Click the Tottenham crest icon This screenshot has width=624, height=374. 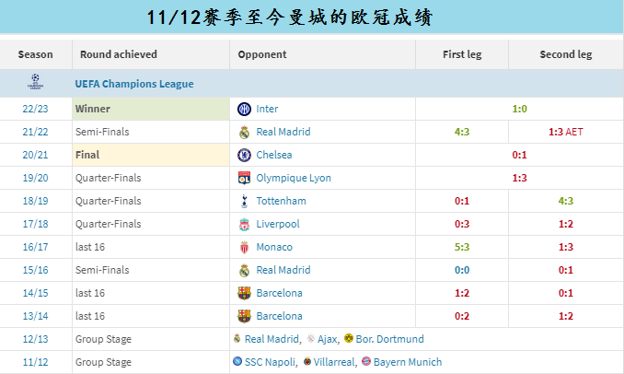coord(244,201)
